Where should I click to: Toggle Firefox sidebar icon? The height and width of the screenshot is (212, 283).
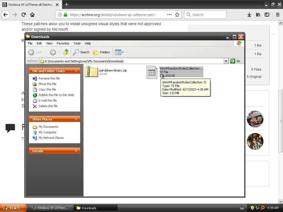[267, 15]
